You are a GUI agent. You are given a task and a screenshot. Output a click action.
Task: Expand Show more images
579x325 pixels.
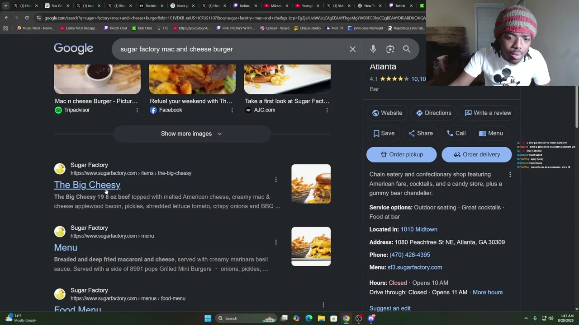point(192,134)
